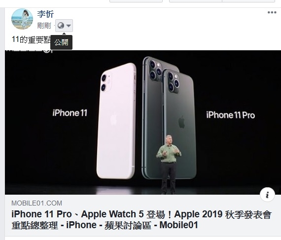Click the 剛剛 post timestamp

click(44, 26)
